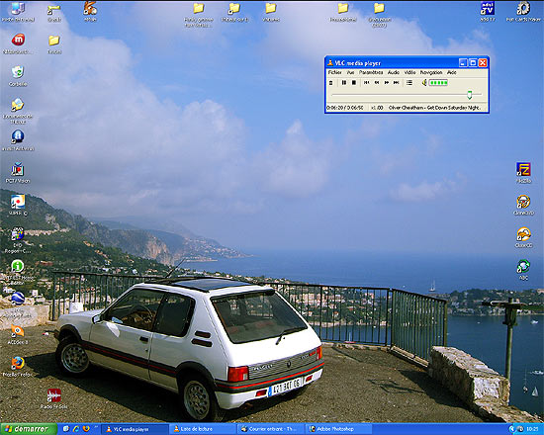This screenshot has width=544, height=435.
Task: Open the Vue menu in VLC
Action: [x=350, y=72]
